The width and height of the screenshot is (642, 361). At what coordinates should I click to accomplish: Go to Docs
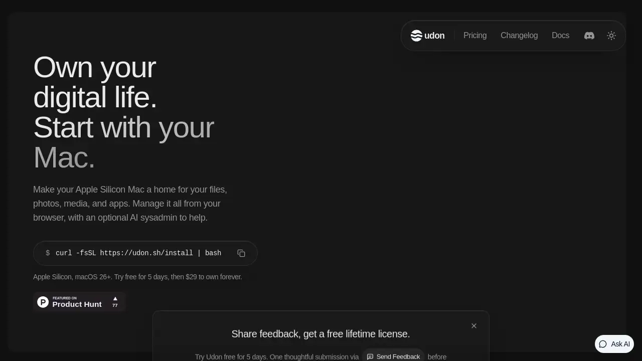click(560, 36)
